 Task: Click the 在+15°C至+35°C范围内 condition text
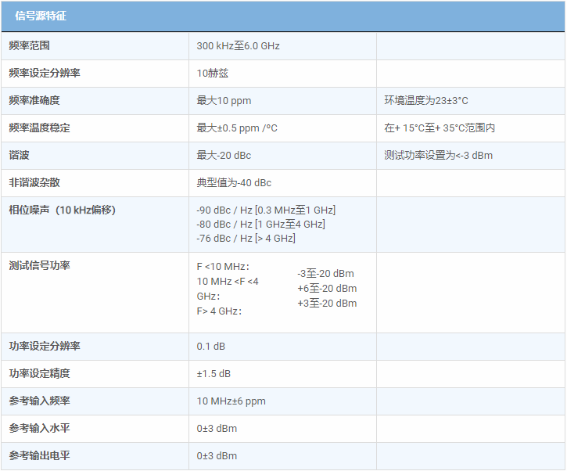(x=440, y=128)
